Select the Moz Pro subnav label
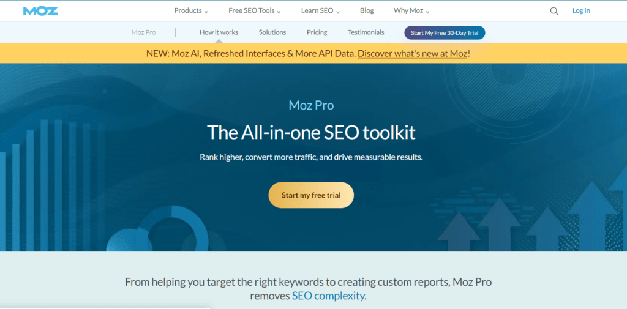Image resolution: width=627 pixels, height=309 pixels. [143, 32]
